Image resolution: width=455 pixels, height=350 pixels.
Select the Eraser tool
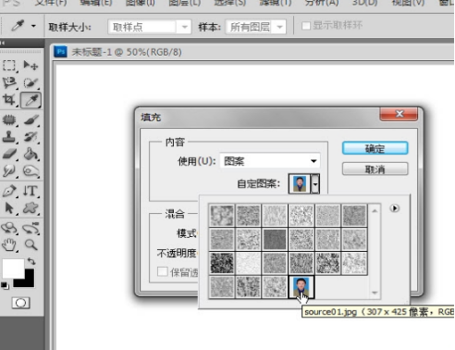pos(9,154)
